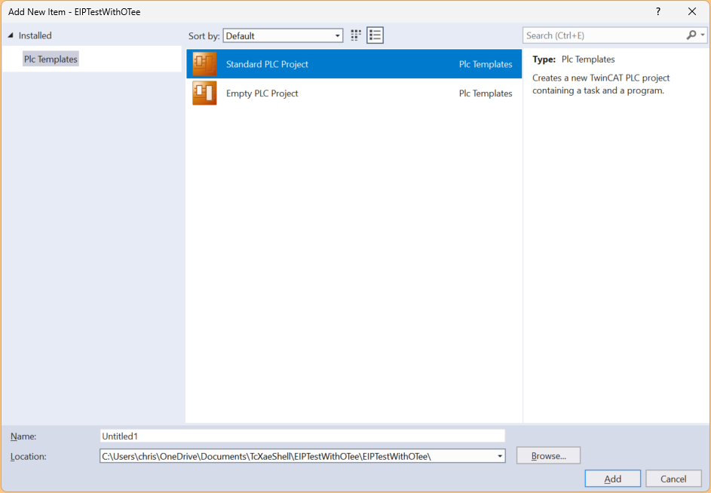The width and height of the screenshot is (711, 493).
Task: Select the Empty PLC Project name text
Action: pos(262,93)
